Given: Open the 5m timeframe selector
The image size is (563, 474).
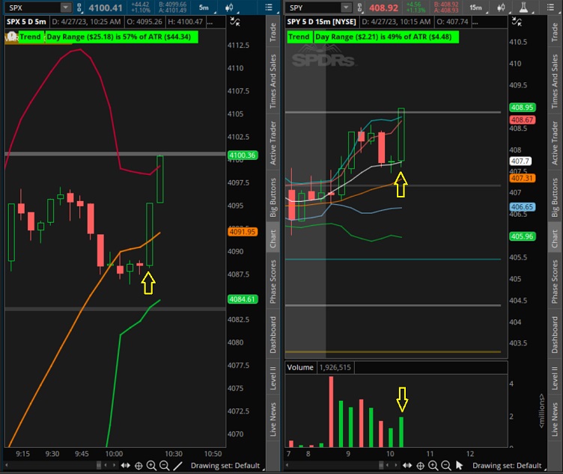Looking at the screenshot, I should (205, 7).
